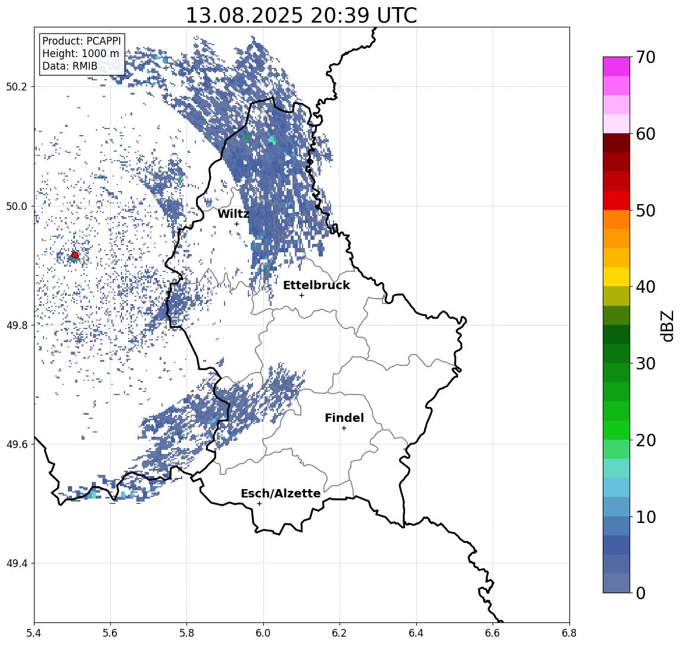Click the 5.4 longitude axis label

pyautogui.click(x=34, y=633)
